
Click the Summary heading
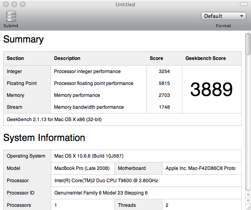(x=23, y=39)
